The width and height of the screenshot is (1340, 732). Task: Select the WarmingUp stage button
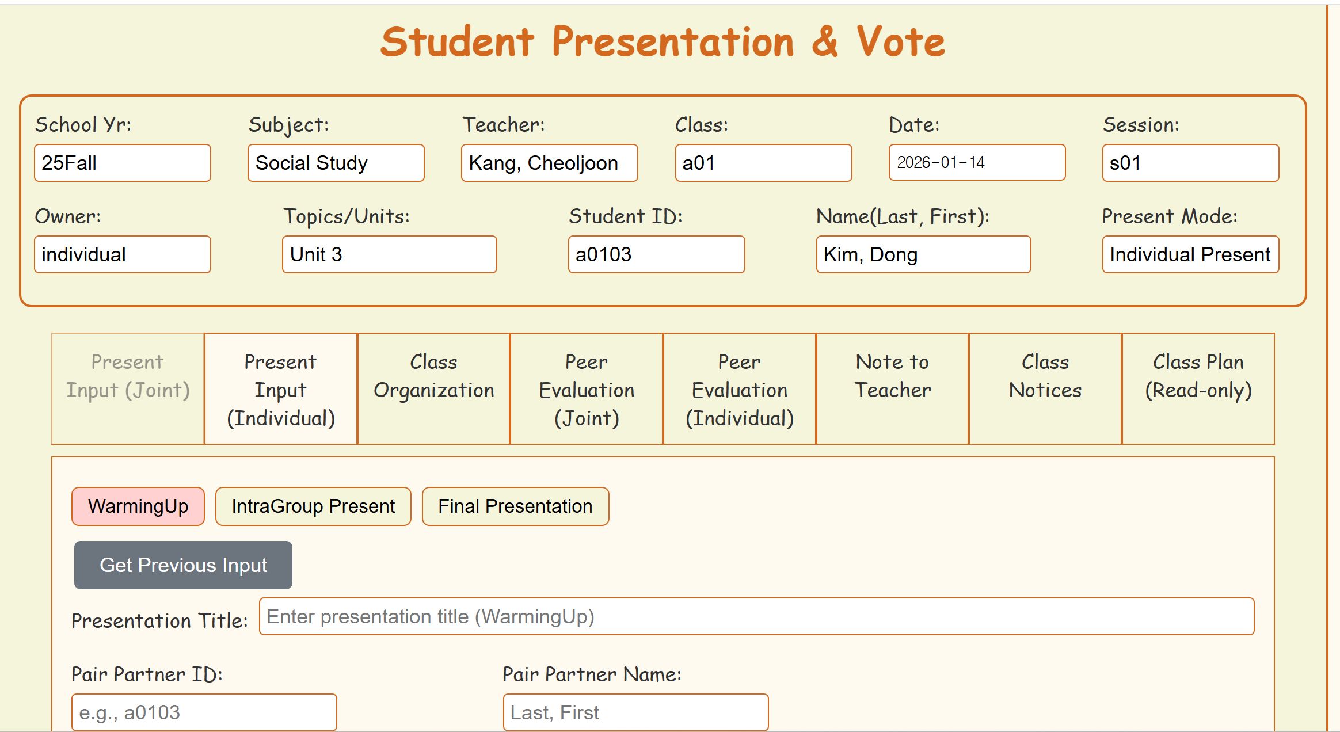pyautogui.click(x=138, y=506)
